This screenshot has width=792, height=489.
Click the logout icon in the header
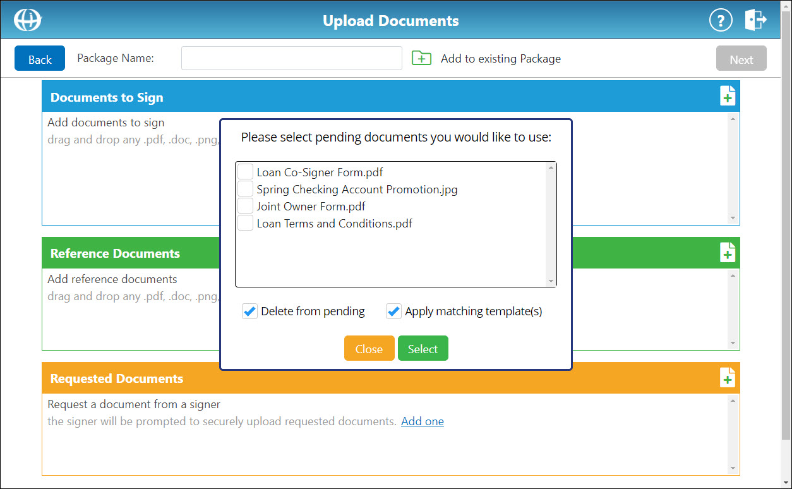pyautogui.click(x=755, y=20)
